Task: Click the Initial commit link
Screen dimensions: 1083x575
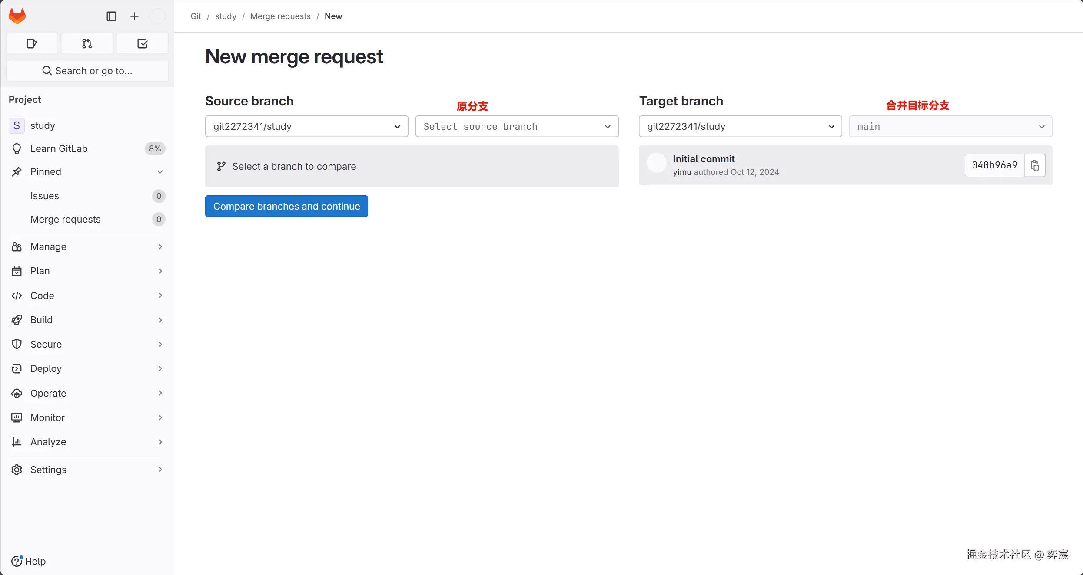Action: pyautogui.click(x=704, y=159)
